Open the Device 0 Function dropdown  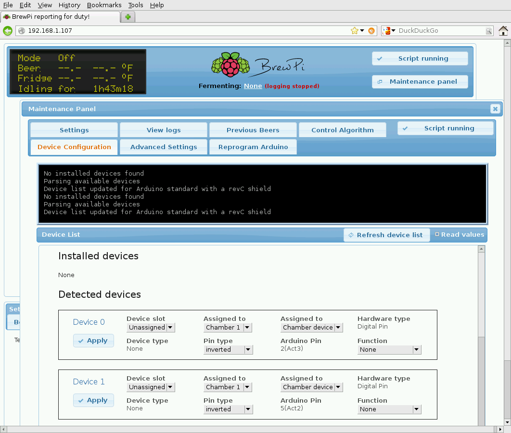pyautogui.click(x=389, y=350)
